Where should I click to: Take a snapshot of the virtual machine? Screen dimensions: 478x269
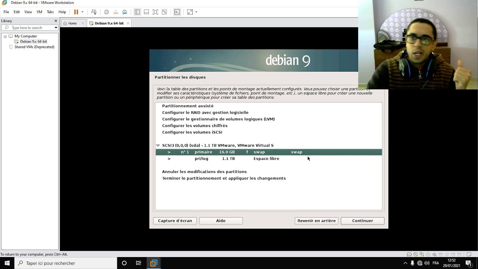[x=106, y=12]
